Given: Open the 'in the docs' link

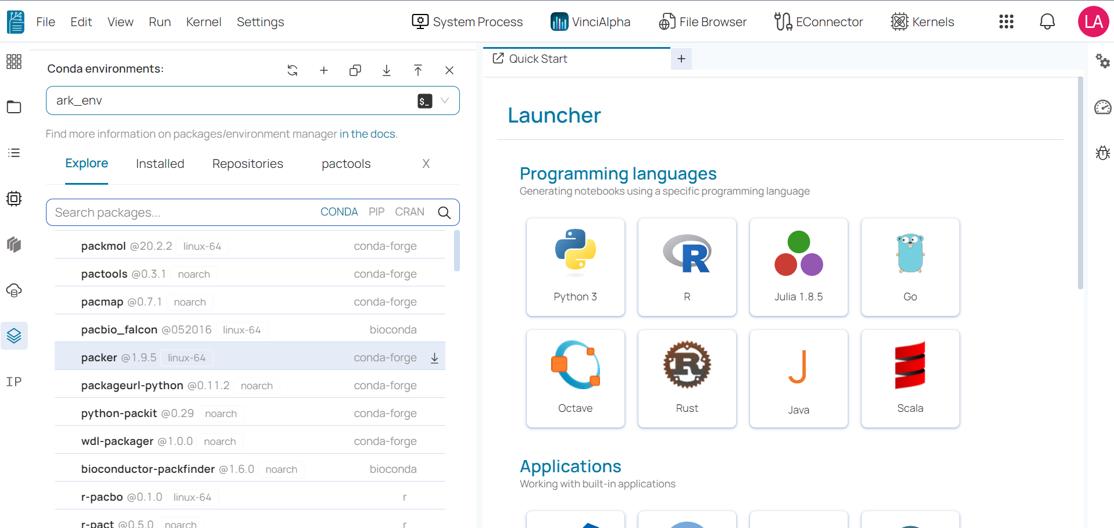Looking at the screenshot, I should tap(367, 134).
